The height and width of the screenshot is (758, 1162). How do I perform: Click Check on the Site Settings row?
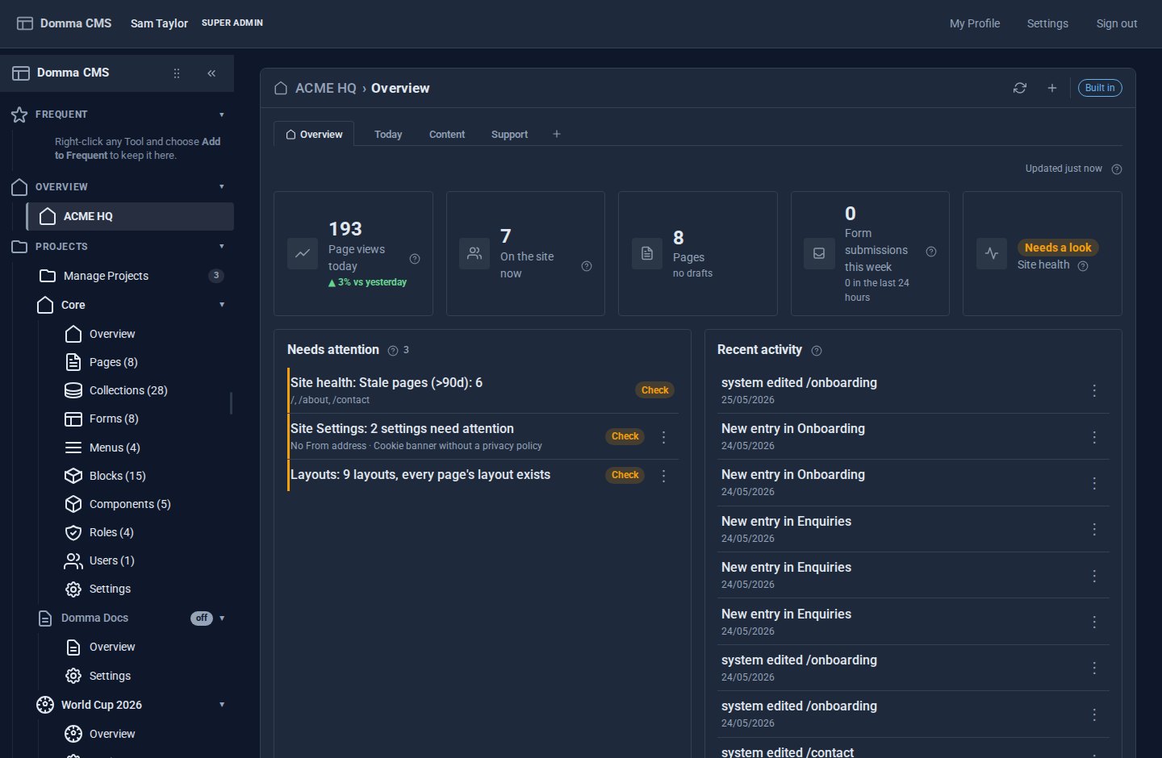pos(625,436)
